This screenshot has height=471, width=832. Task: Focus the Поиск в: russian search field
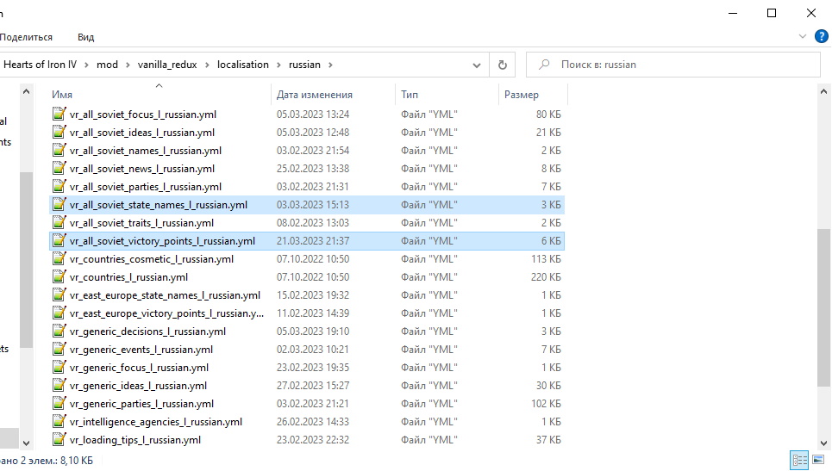[x=672, y=65]
